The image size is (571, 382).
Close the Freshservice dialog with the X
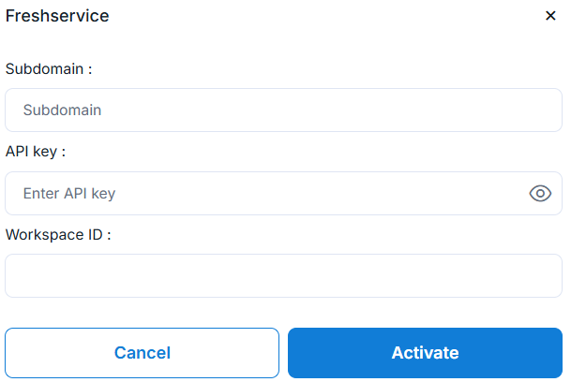550,16
